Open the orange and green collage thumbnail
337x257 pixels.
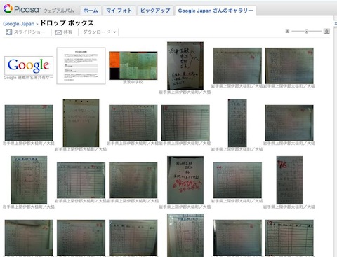pyautogui.click(x=133, y=66)
